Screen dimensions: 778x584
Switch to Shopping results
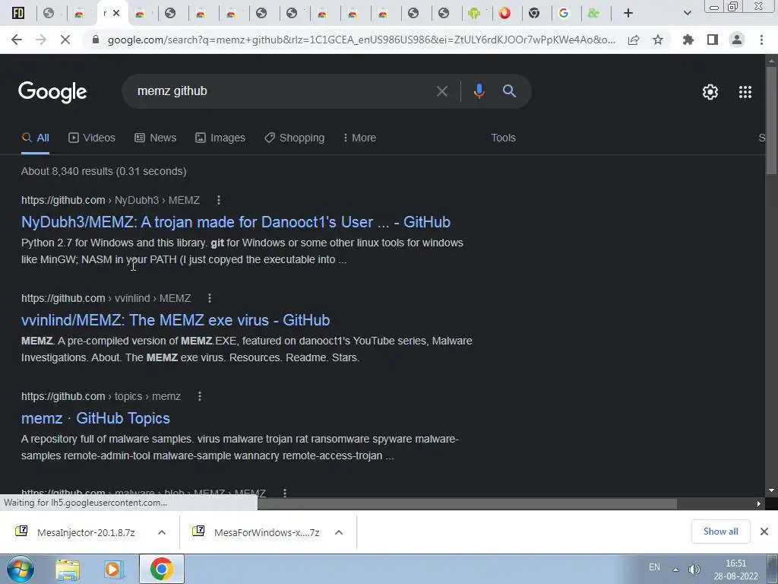(x=294, y=138)
